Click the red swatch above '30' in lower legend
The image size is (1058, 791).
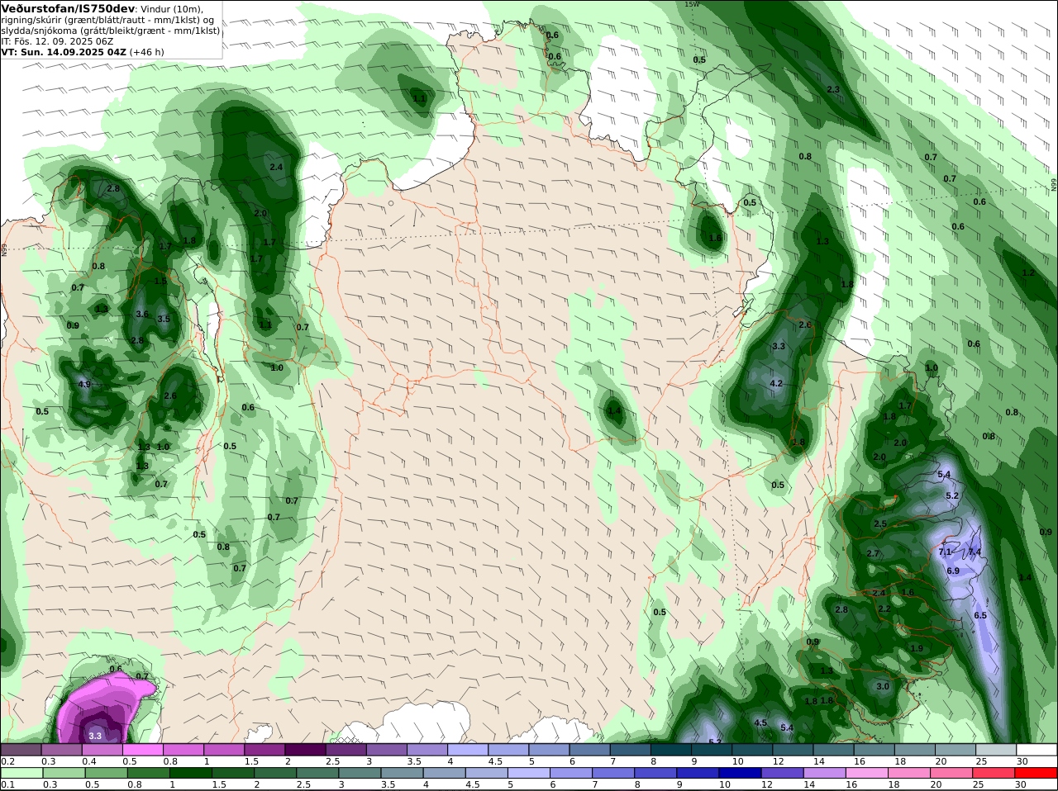(1037, 773)
